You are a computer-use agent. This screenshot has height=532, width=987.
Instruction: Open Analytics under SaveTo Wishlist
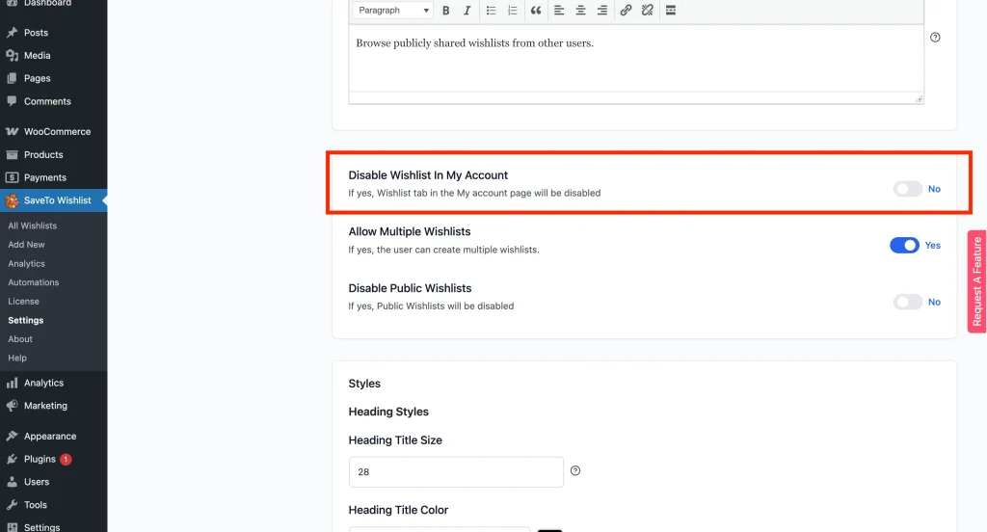point(26,263)
